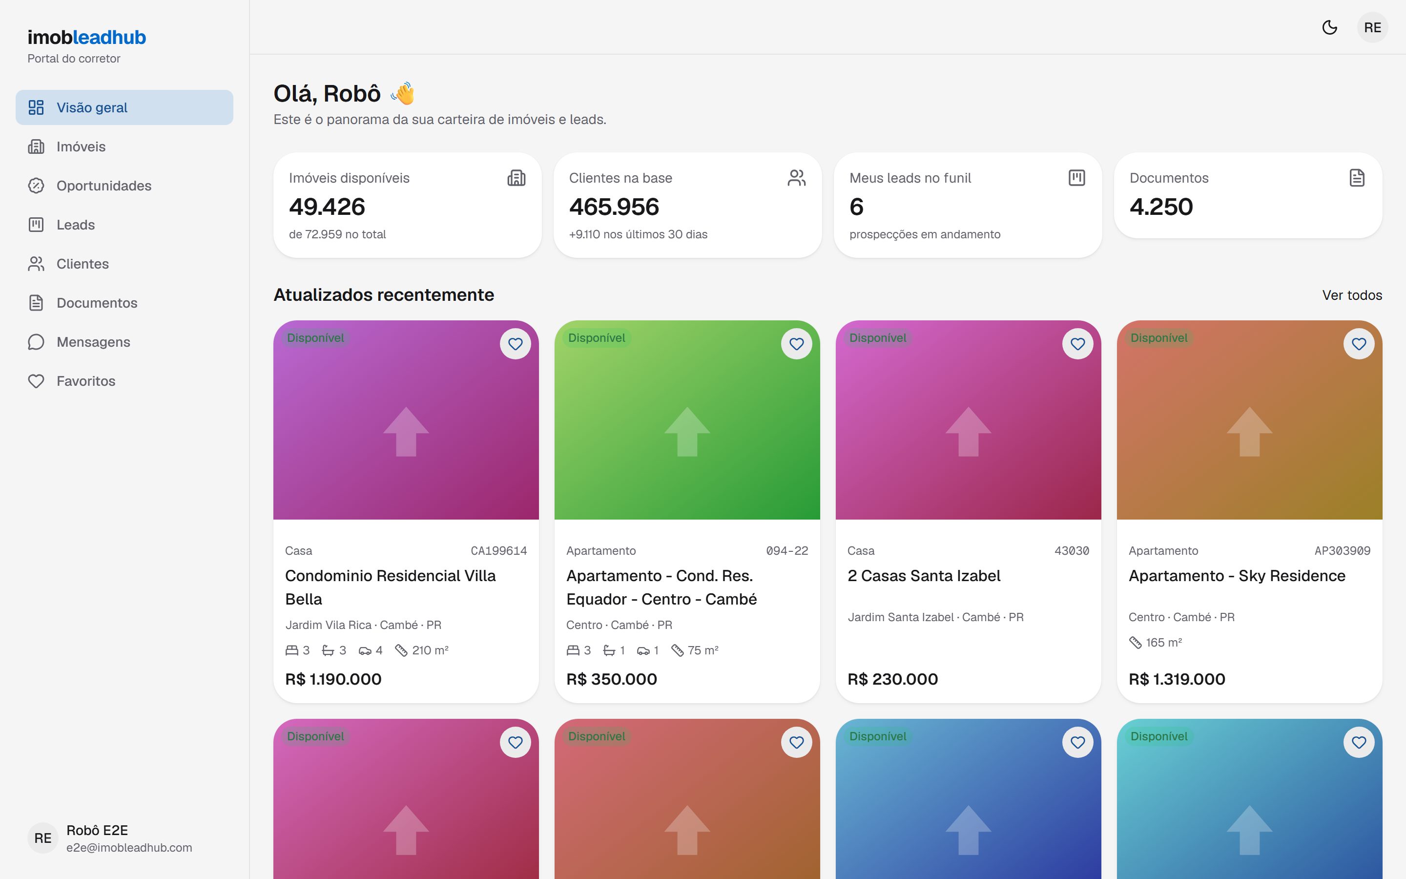
Task: Click property code 094-22
Action: pyautogui.click(x=786, y=550)
